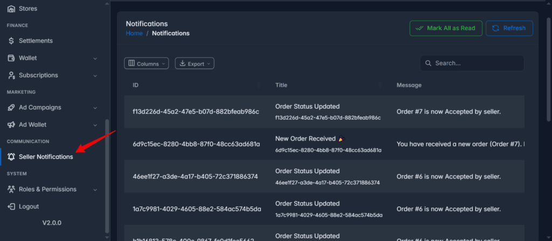Click the Message column header
This screenshot has width=552, height=241.
coord(409,85)
